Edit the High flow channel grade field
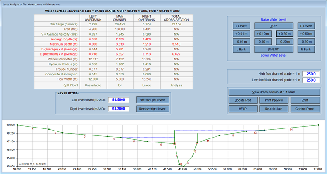 coord(311,74)
